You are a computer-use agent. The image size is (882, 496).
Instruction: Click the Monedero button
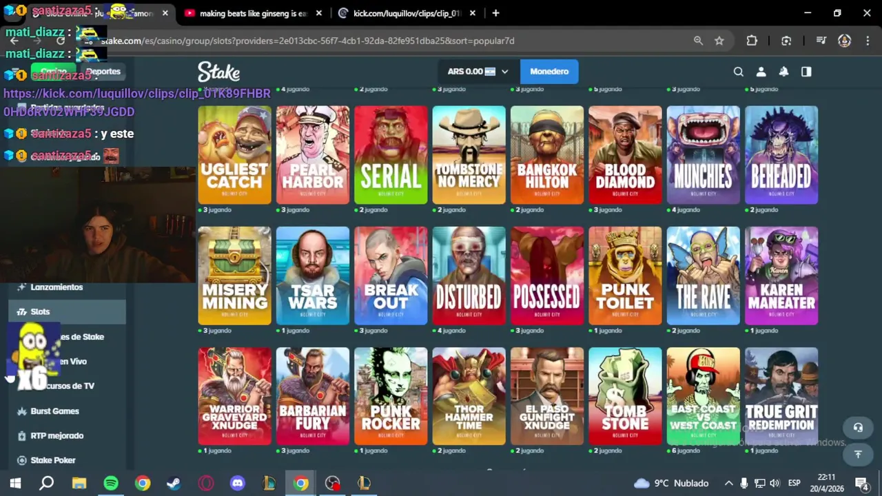(x=549, y=72)
